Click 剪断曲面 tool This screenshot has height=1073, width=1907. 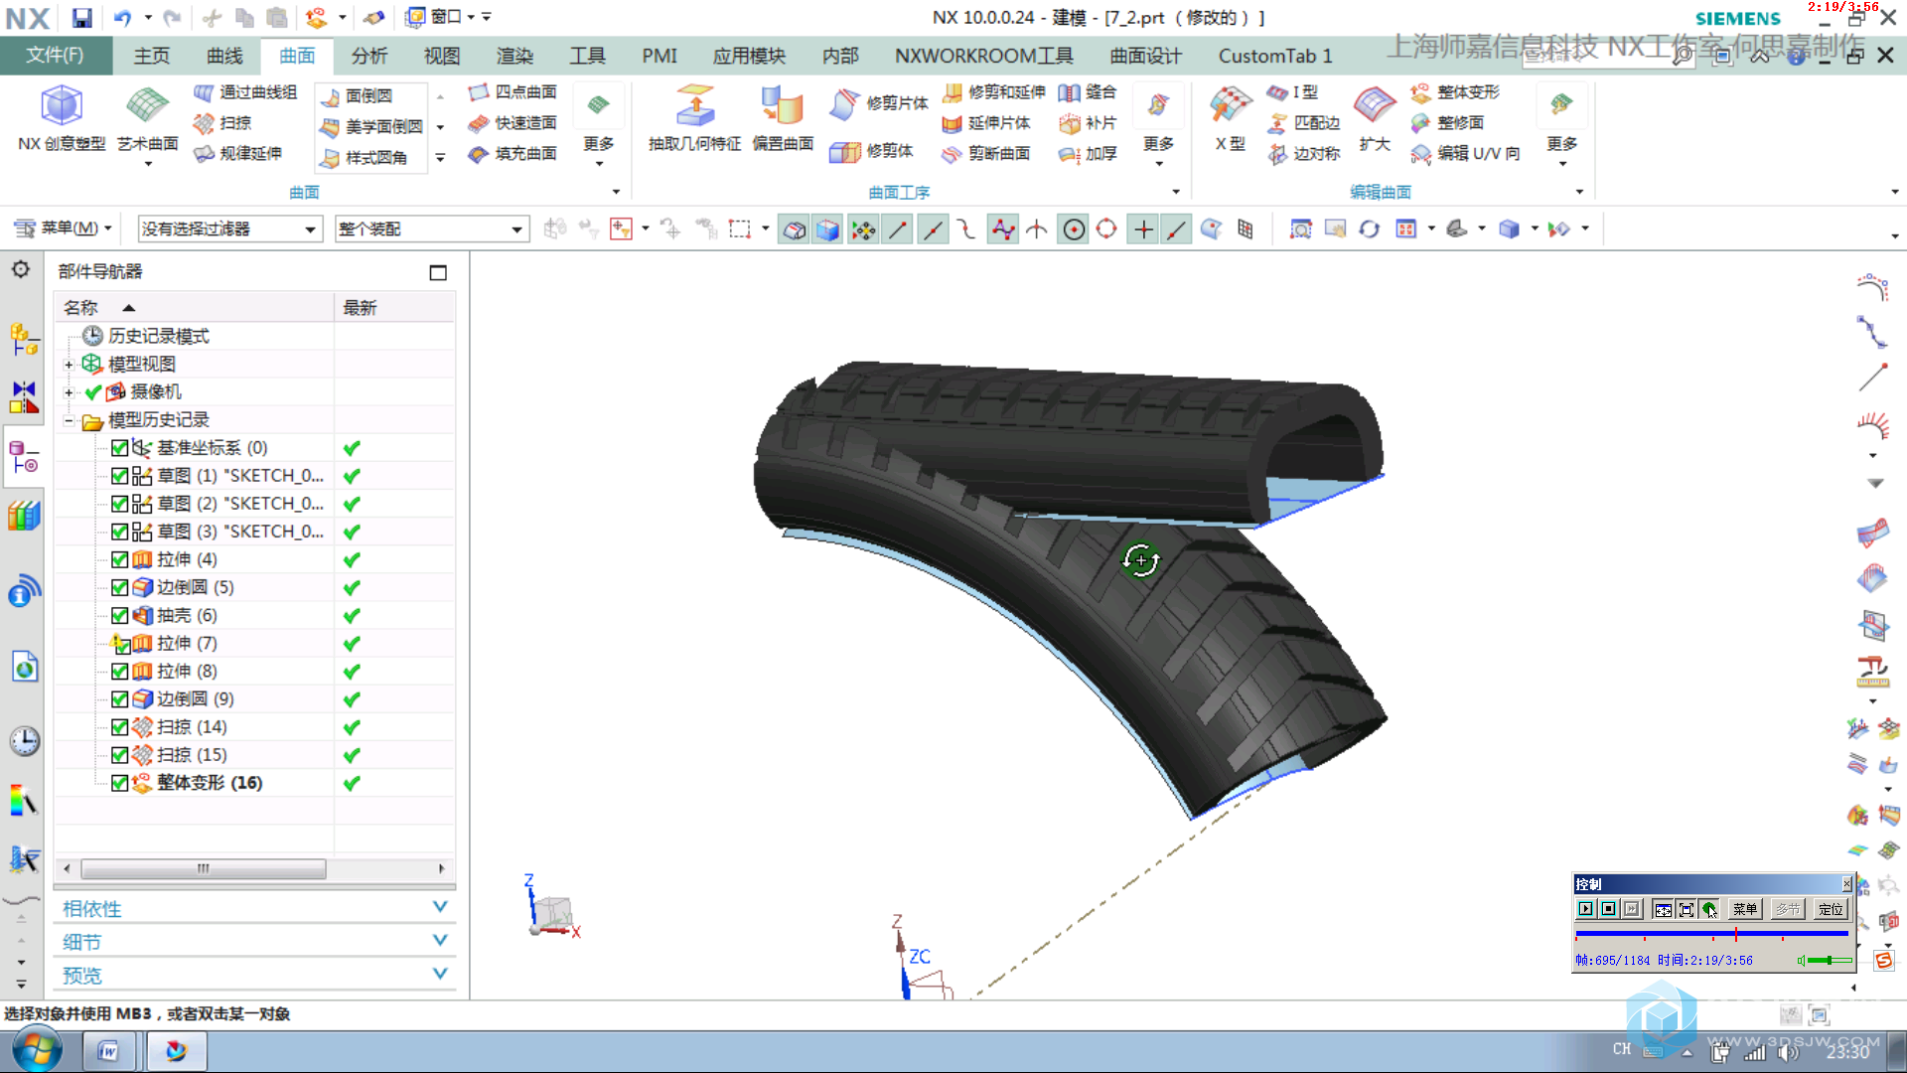click(985, 154)
